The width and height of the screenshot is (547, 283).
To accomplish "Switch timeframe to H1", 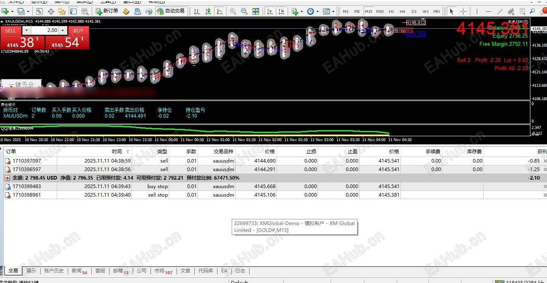I will click(391, 11).
